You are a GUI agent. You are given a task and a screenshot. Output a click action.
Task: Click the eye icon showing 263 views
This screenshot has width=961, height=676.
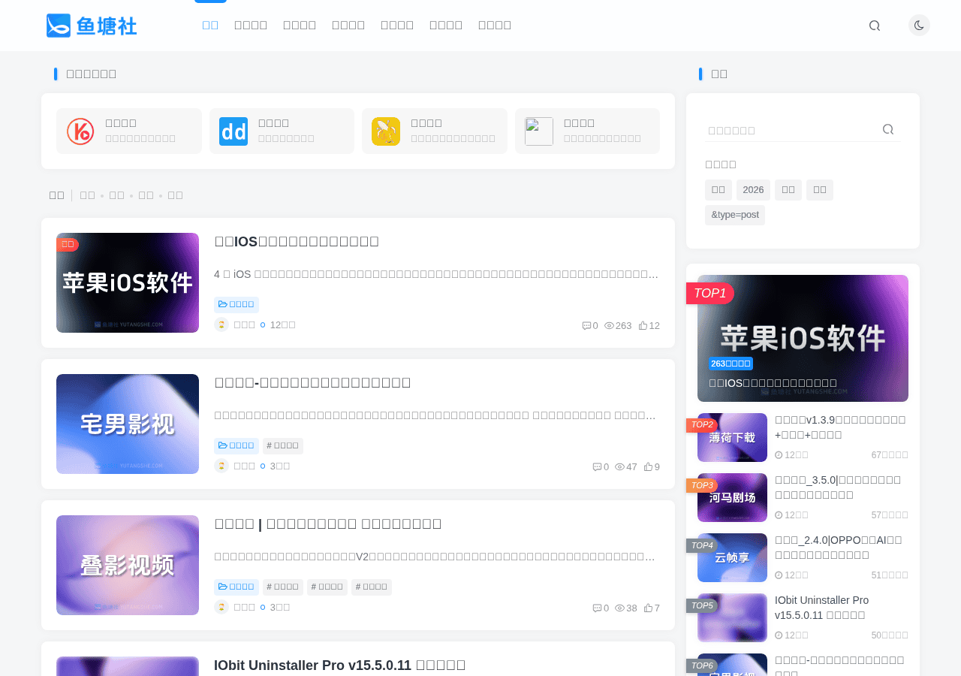[x=609, y=325]
